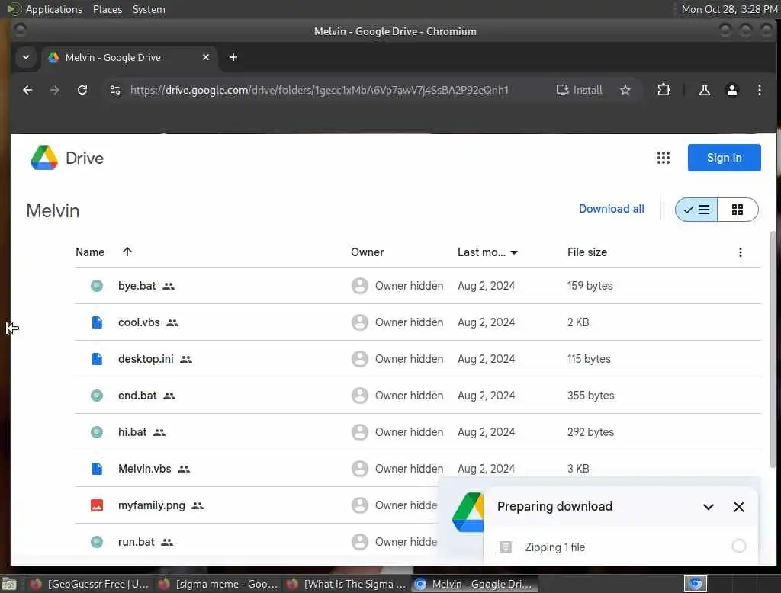This screenshot has height=593, width=781.
Task: Reload the page with refresh icon
Action: coord(82,90)
